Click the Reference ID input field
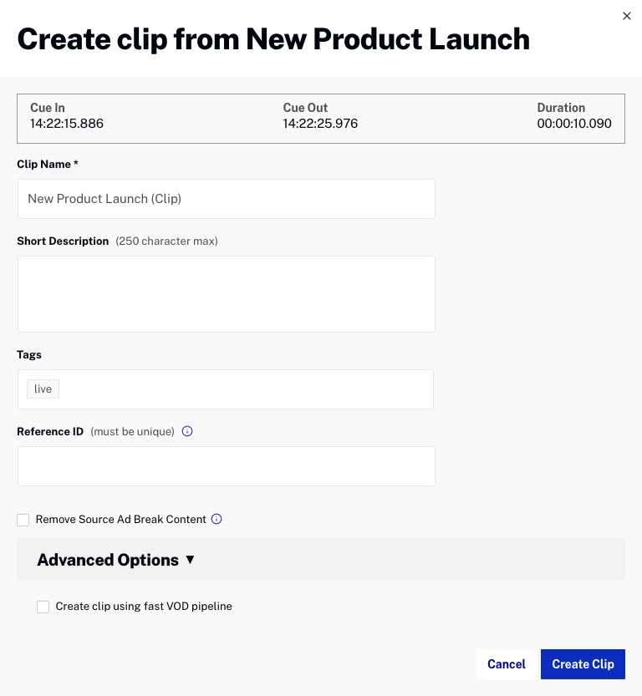The image size is (642, 696). point(226,466)
